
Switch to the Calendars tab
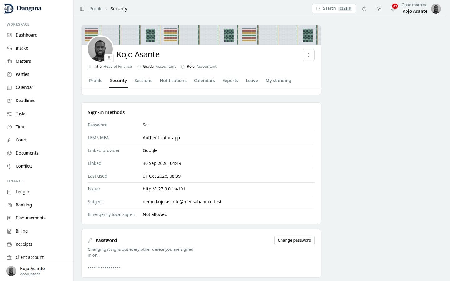[204, 81]
